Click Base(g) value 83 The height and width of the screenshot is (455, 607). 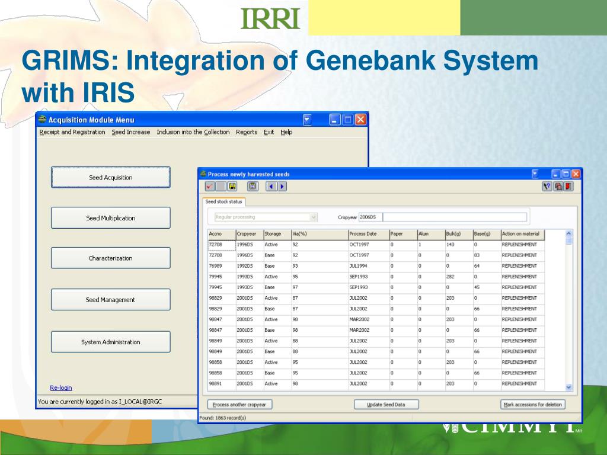coord(487,255)
